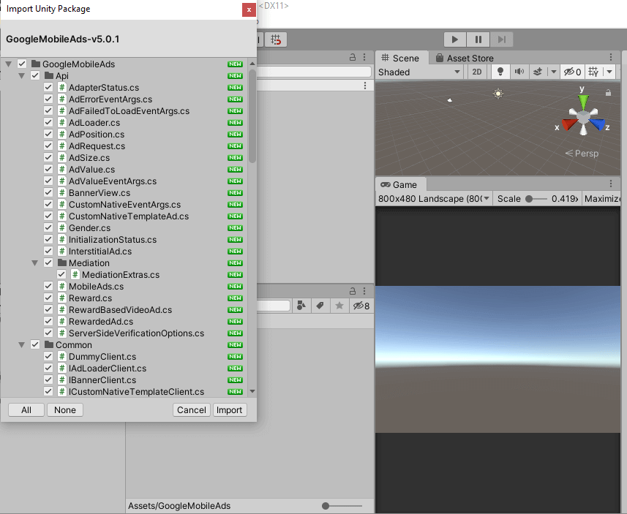Select the MobileAds.cs file row
Image resolution: width=627 pixels, height=514 pixels.
[124, 287]
